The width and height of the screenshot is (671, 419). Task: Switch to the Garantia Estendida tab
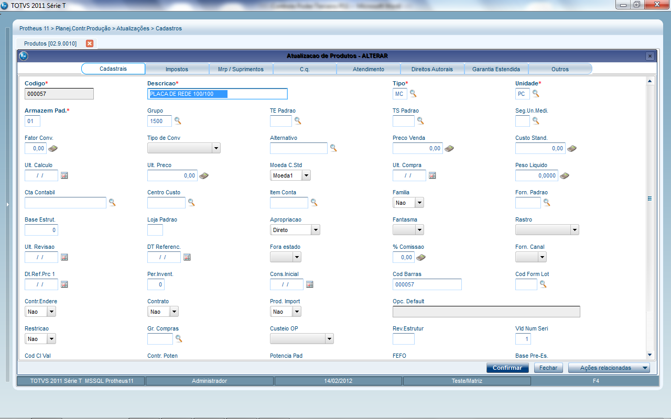click(x=496, y=69)
